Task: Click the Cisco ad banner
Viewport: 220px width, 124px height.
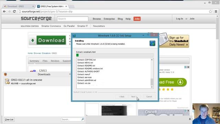Action: click(164, 113)
